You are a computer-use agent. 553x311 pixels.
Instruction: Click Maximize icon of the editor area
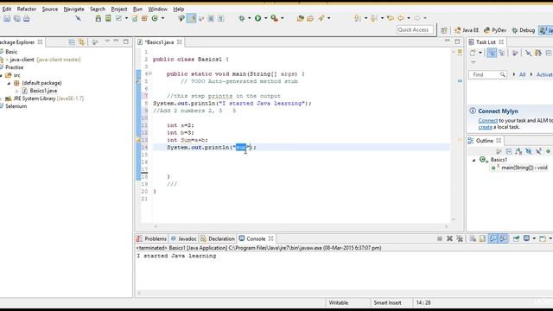pos(457,41)
